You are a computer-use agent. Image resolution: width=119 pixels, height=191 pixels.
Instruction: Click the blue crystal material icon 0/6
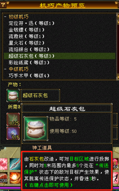(x=13, y=133)
